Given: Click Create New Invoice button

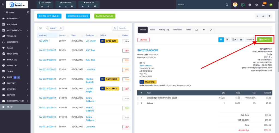Looking at the screenshot, I should click(x=49, y=16).
